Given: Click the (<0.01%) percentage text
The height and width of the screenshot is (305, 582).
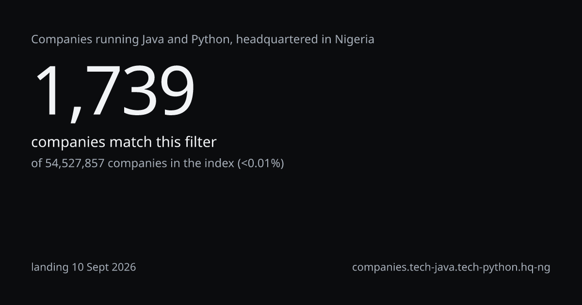Looking at the screenshot, I should click(260, 163).
